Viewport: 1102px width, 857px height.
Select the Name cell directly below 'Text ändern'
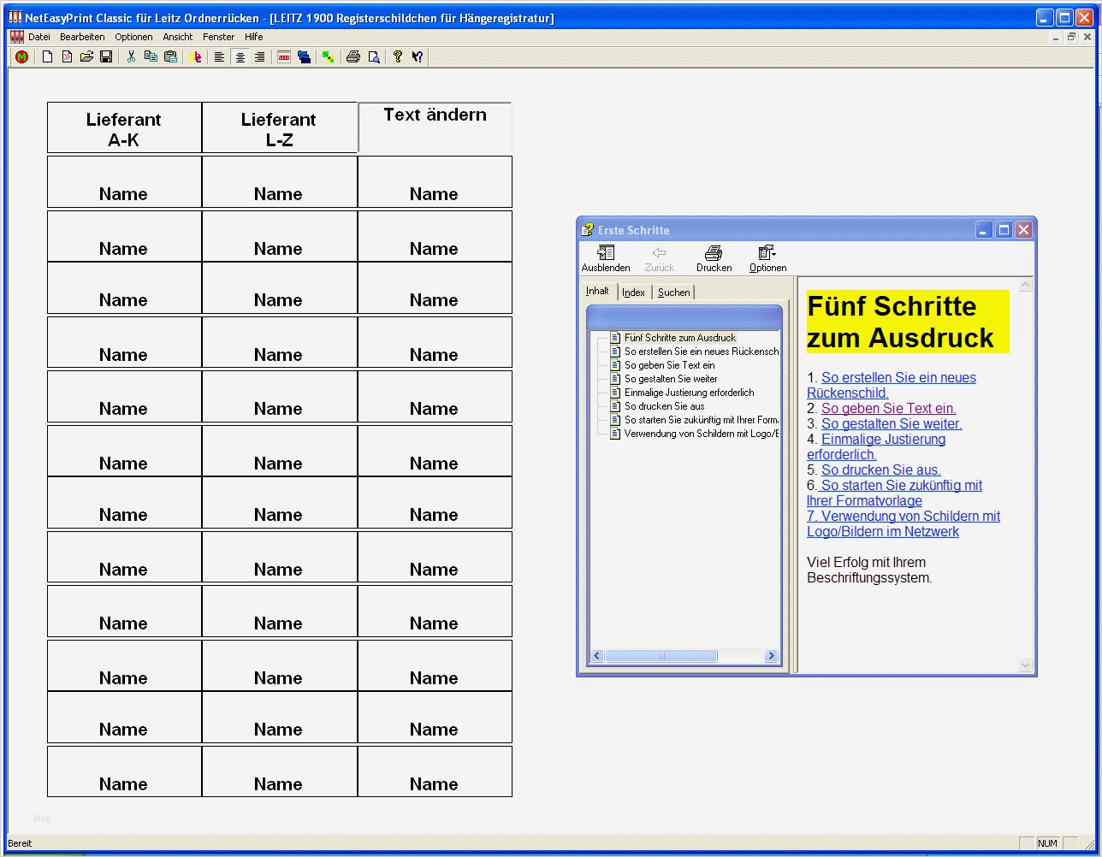pyautogui.click(x=435, y=181)
